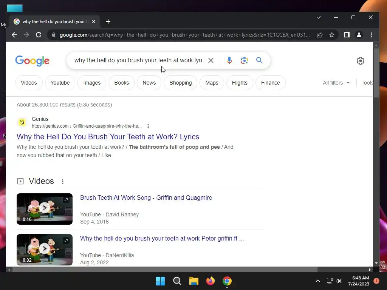Reload the current page
The image size is (387, 290).
(39, 35)
